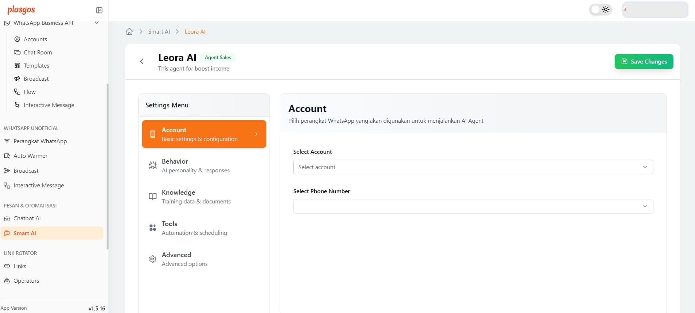The height and width of the screenshot is (313, 695).
Task: Click the Accounts sidebar icon
Action: click(17, 39)
